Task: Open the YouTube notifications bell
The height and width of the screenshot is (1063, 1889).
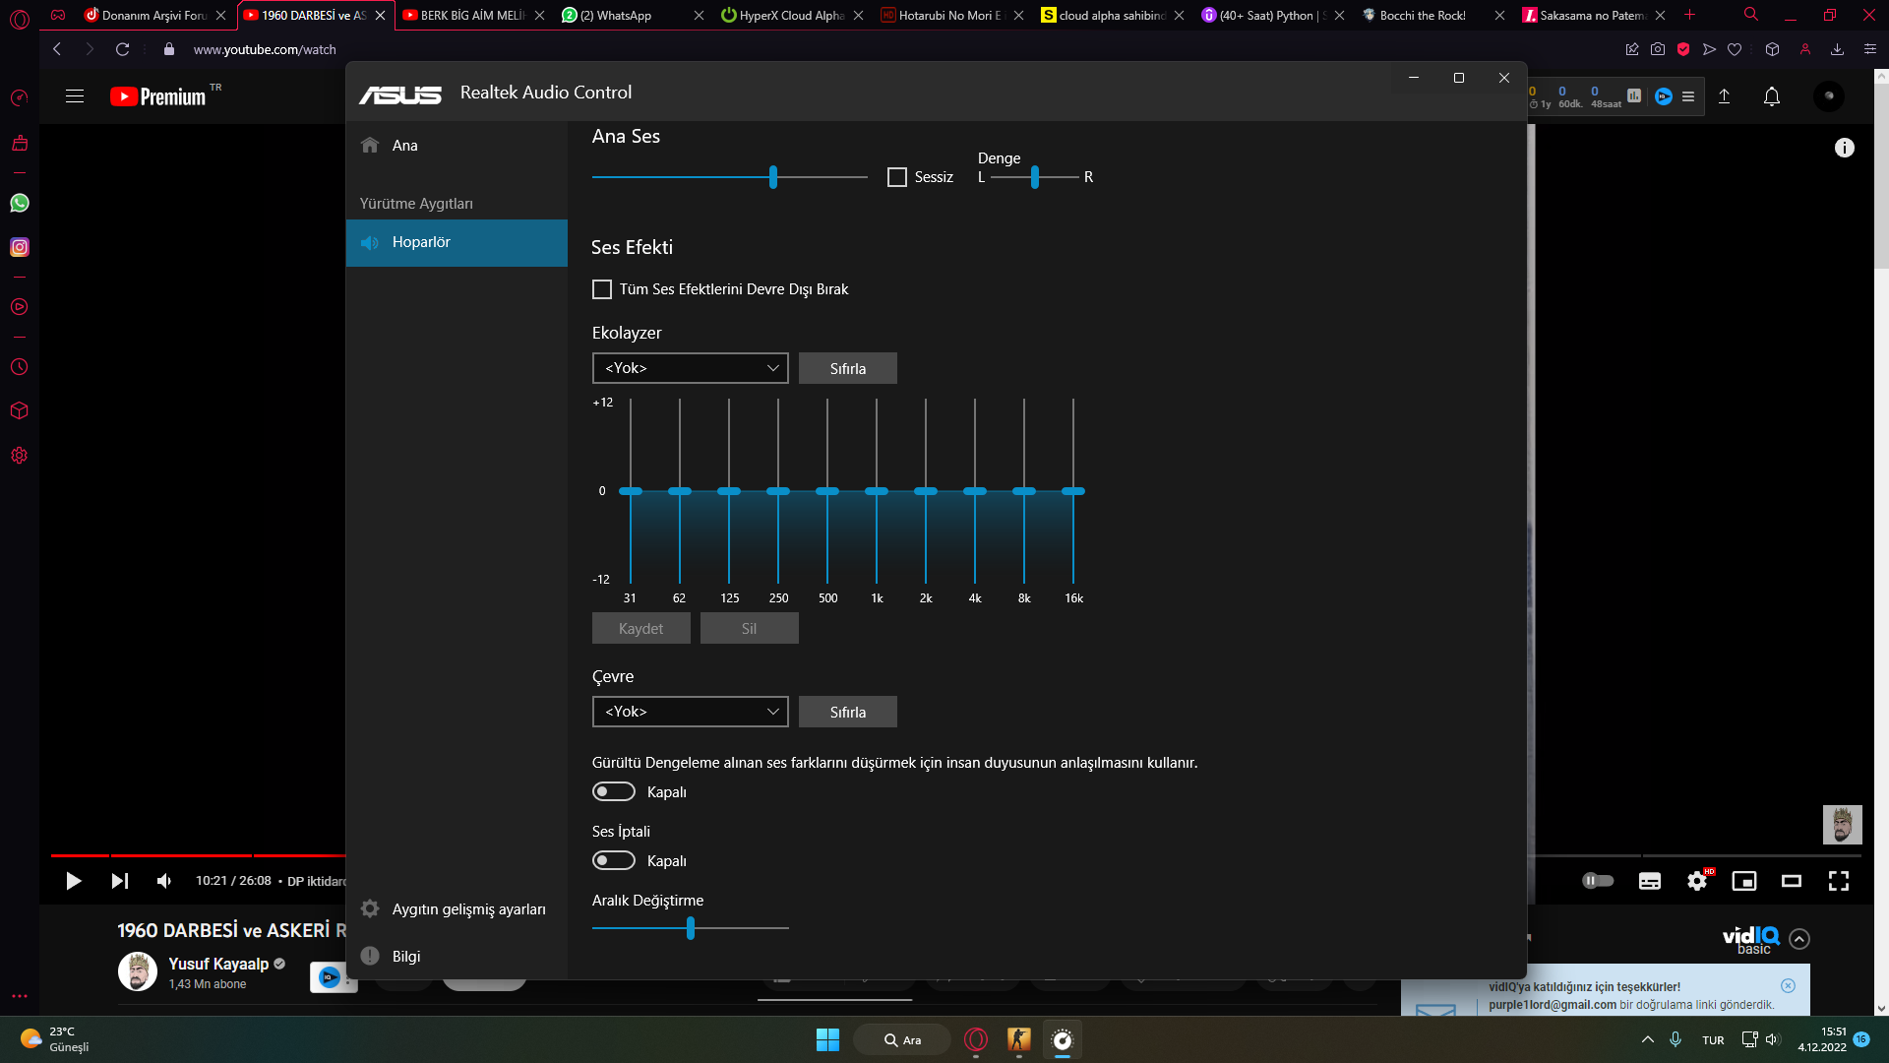Action: (1771, 96)
